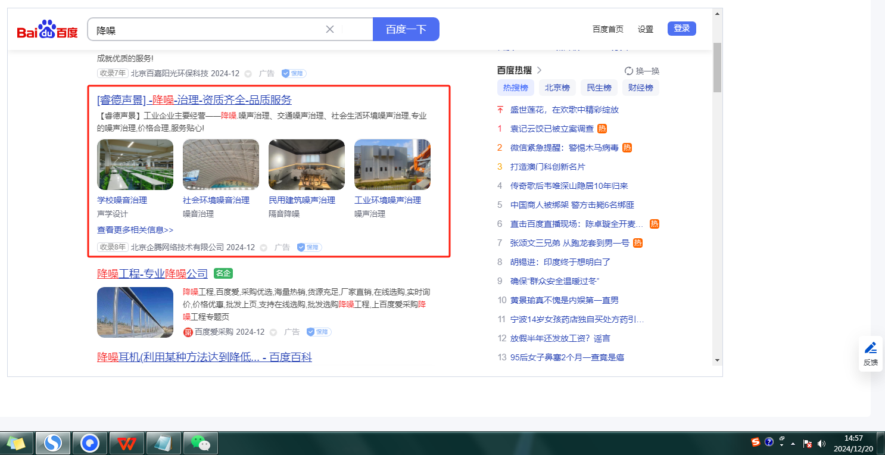The width and height of the screenshot is (885, 455).
Task: Click the page vertical scrollbar thumb
Action: tap(717, 67)
